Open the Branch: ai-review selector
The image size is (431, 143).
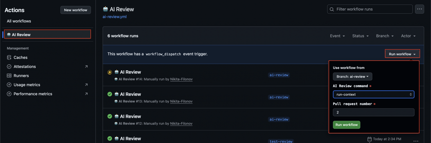pos(352,76)
